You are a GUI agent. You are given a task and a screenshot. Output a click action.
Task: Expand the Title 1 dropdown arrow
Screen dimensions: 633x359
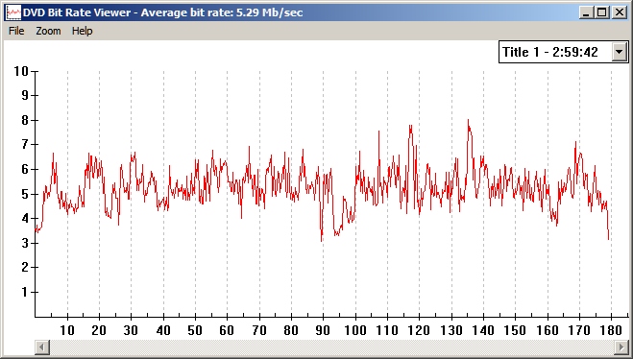pyautogui.click(x=619, y=52)
